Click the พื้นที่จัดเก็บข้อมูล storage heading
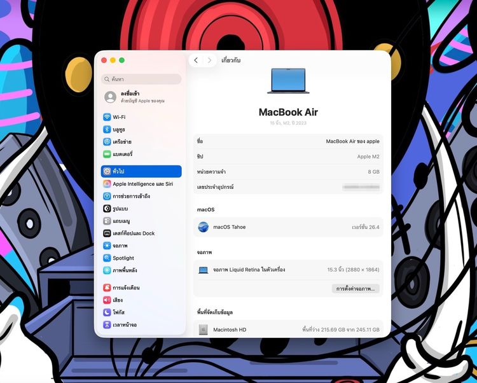The height and width of the screenshot is (383, 477). (215, 312)
